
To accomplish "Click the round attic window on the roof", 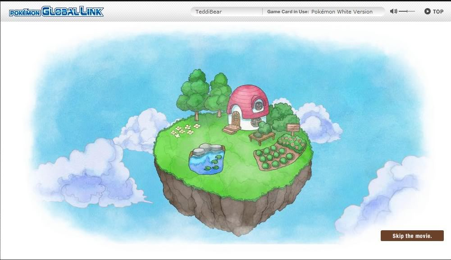I will 258,105.
